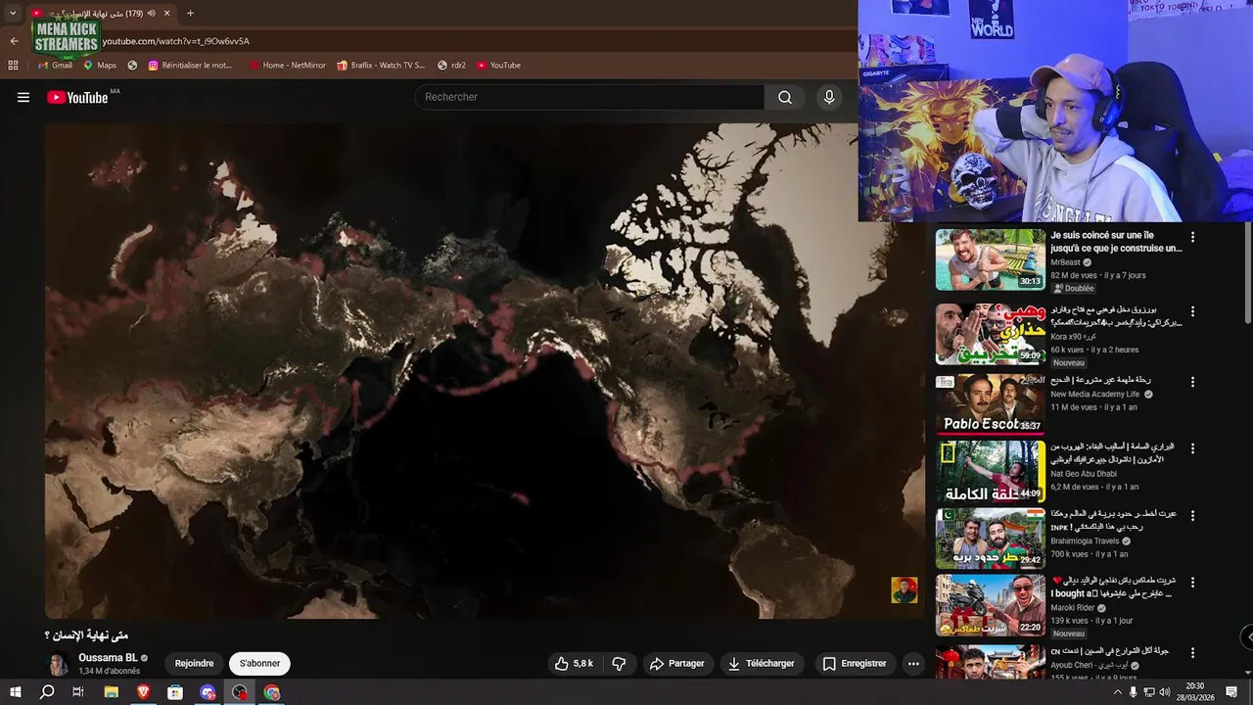
Task: Click the Partager share button
Action: click(x=676, y=663)
